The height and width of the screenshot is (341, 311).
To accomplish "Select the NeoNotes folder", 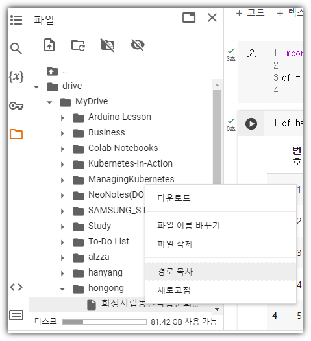I will pos(116,195).
